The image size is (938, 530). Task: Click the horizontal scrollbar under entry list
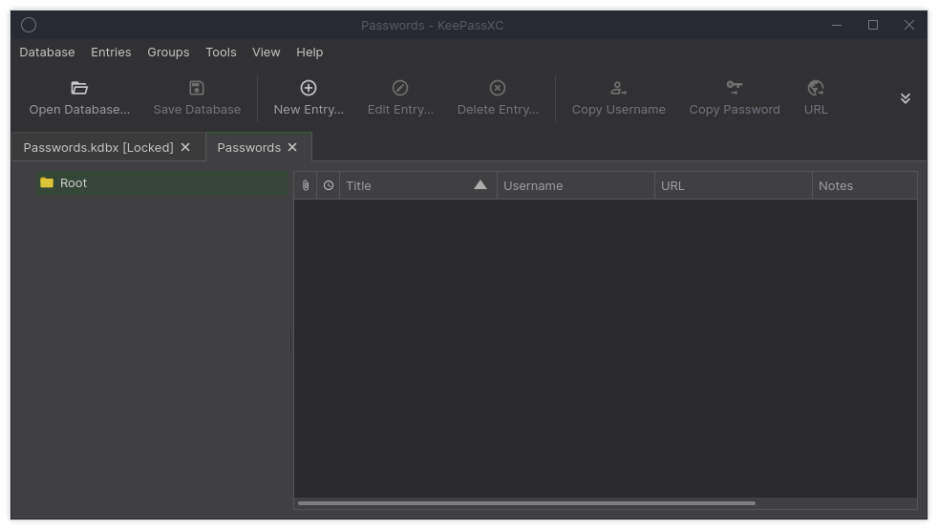(x=526, y=503)
